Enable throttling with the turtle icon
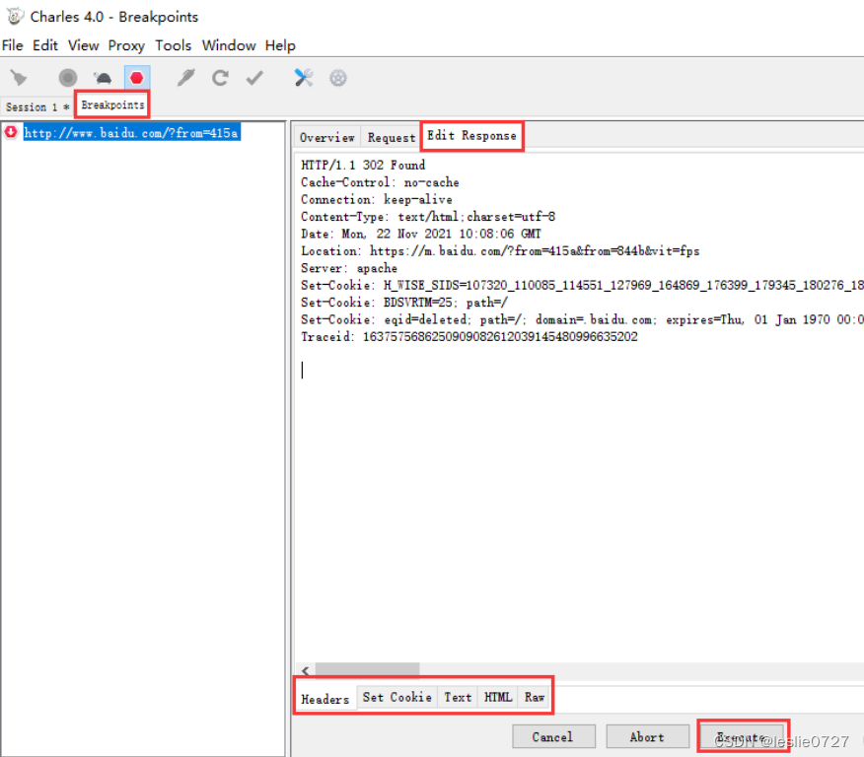Screen dimensions: 864x757 point(102,77)
